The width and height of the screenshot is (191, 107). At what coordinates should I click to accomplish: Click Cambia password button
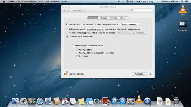(x=129, y=24)
